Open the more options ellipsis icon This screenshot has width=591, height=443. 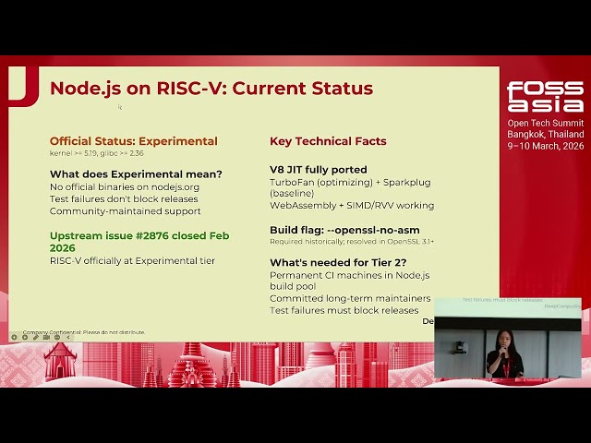coord(57,337)
